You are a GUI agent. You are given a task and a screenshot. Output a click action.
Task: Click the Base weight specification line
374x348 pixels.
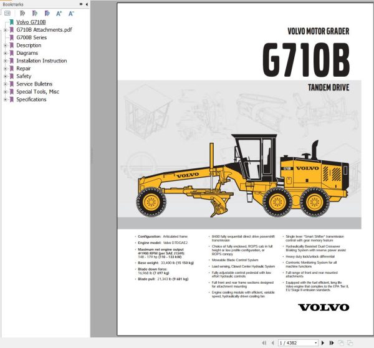click(166, 263)
